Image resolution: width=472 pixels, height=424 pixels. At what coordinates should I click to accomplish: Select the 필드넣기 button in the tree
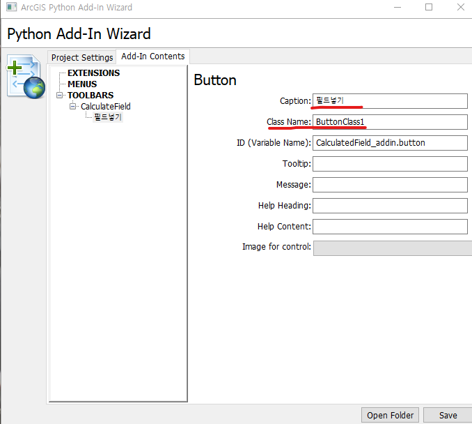tap(108, 117)
